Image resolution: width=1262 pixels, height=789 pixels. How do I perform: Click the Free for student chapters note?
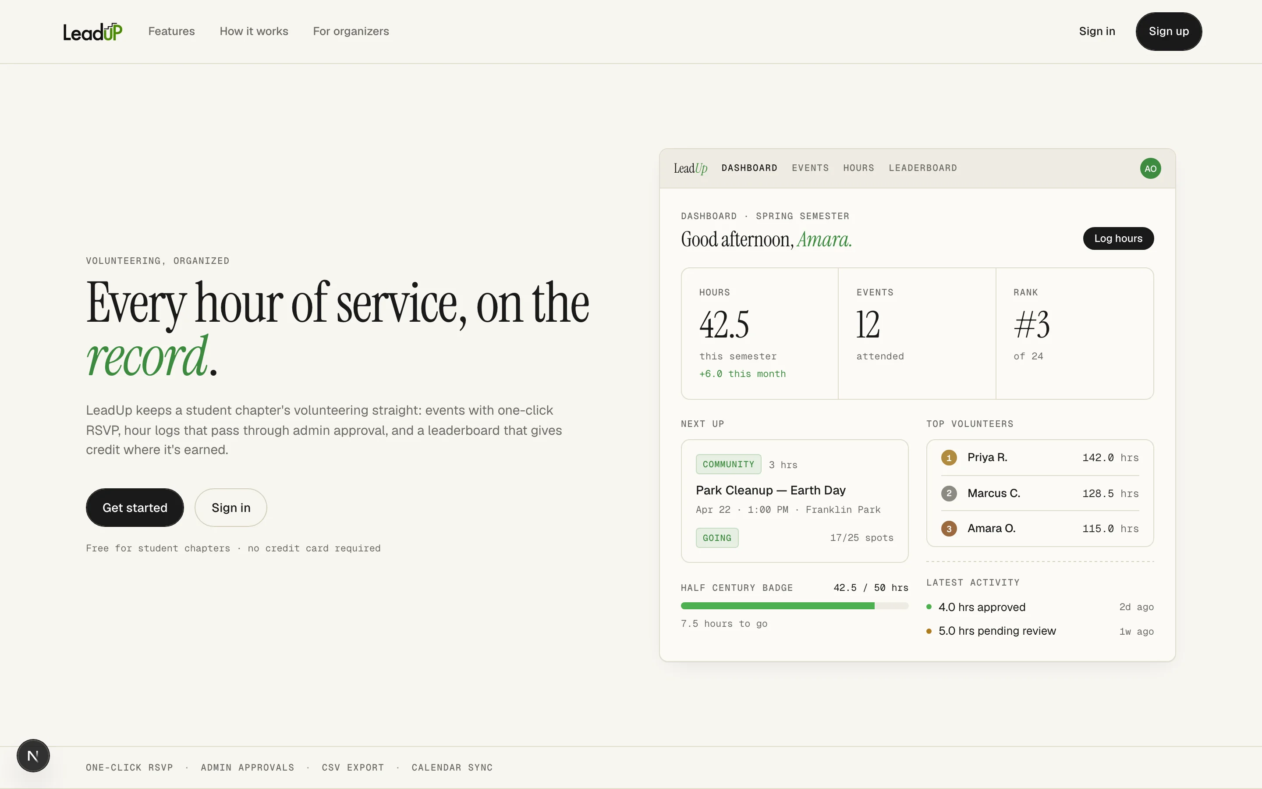coord(233,548)
